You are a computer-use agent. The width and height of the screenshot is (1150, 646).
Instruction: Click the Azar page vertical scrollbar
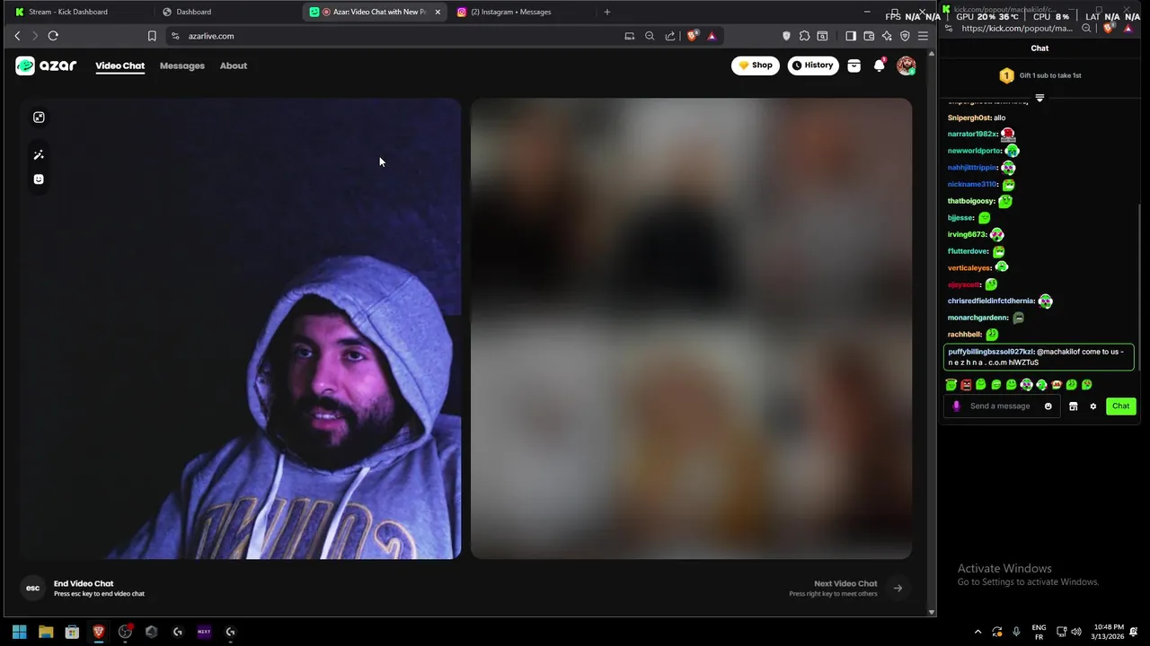[x=931, y=332]
